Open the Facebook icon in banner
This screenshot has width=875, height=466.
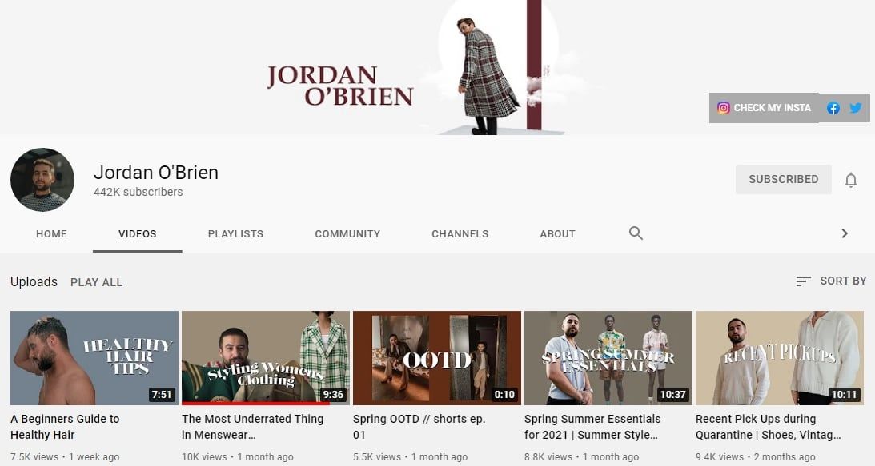point(833,108)
